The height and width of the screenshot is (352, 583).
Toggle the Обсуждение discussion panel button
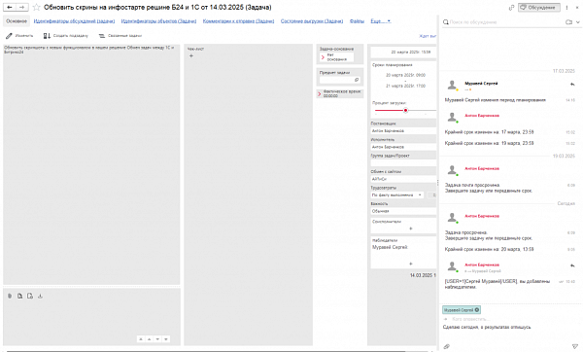tap(539, 8)
